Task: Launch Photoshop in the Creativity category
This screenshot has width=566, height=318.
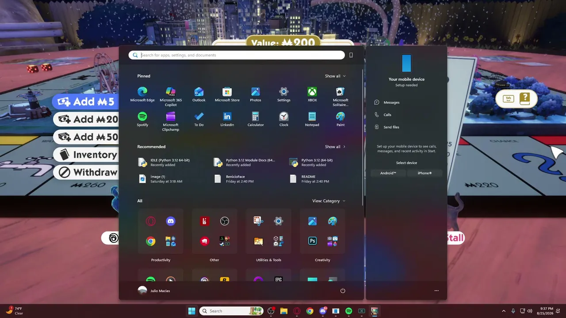Action: (313, 241)
